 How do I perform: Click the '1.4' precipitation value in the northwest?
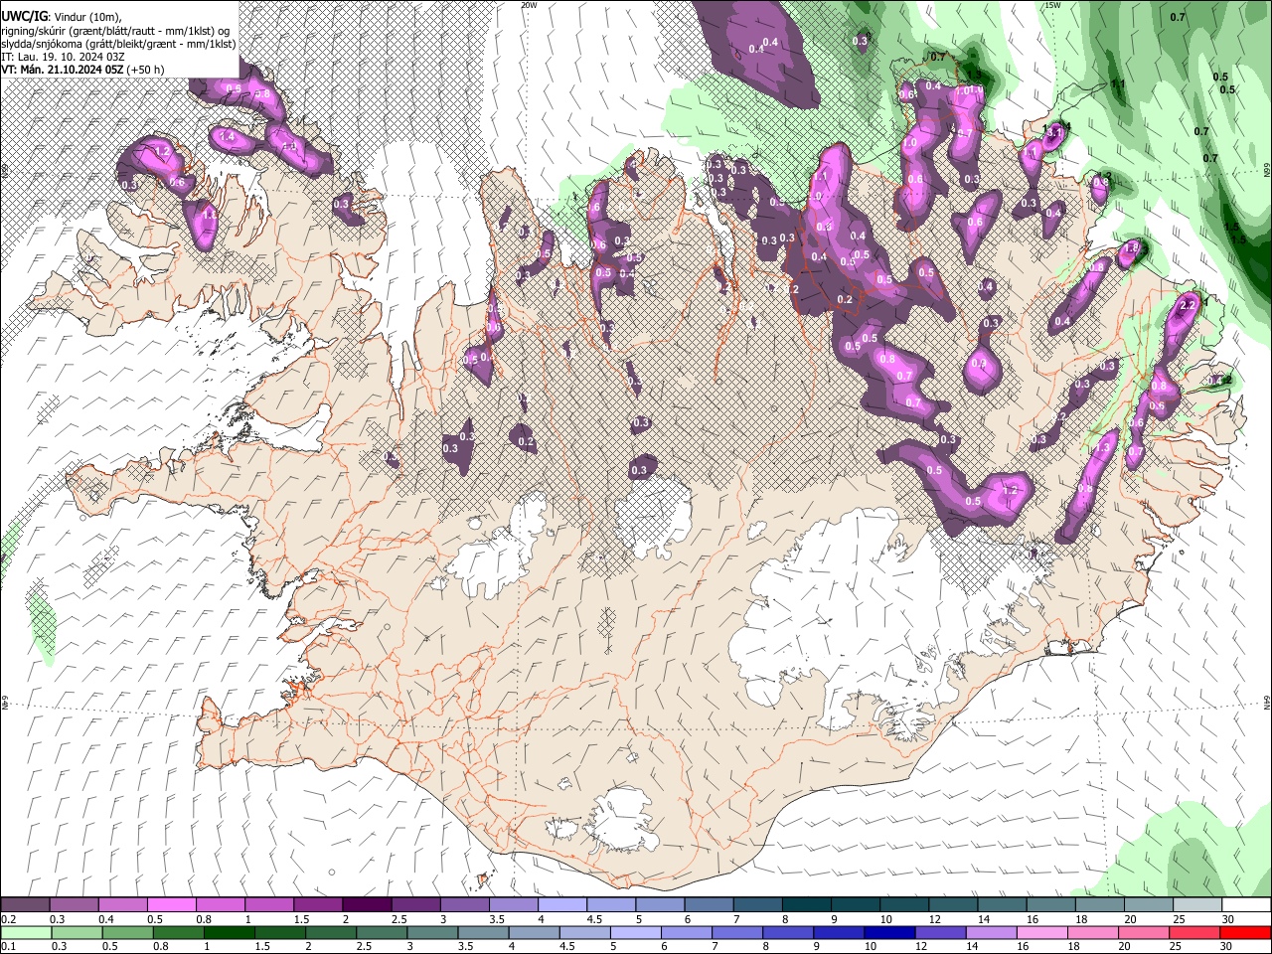227,136
